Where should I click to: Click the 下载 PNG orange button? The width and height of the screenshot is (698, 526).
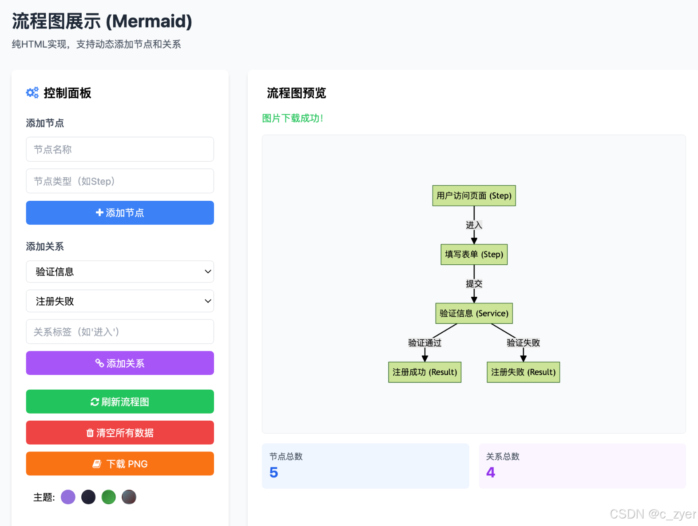(x=120, y=464)
